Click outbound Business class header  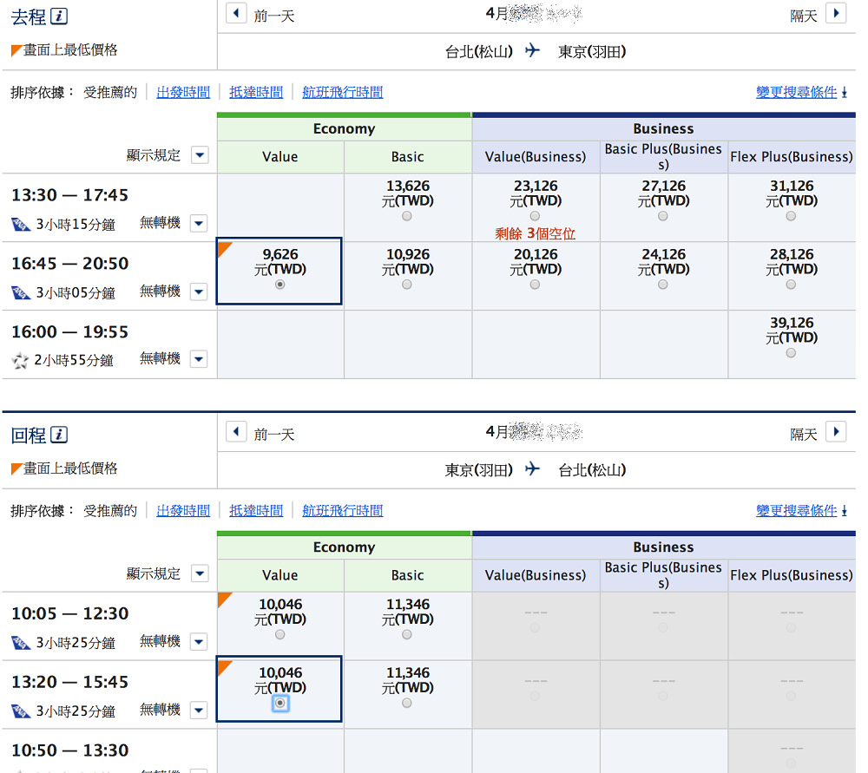[x=663, y=129]
